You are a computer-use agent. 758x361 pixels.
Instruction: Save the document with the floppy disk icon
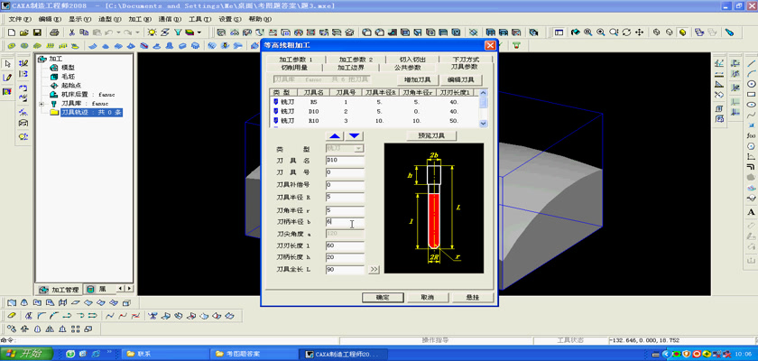37,32
